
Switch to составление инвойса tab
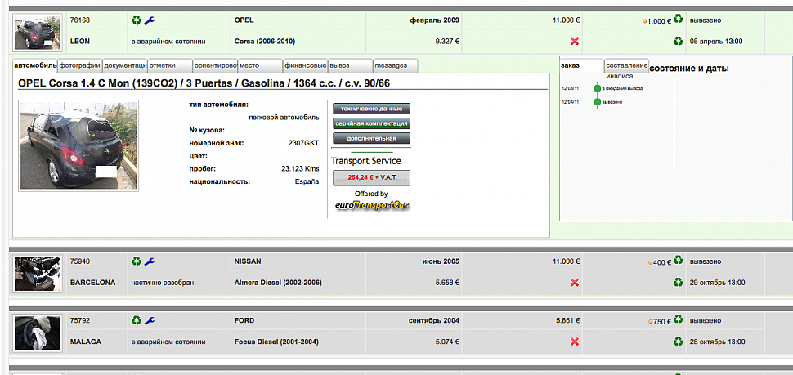pyautogui.click(x=626, y=65)
